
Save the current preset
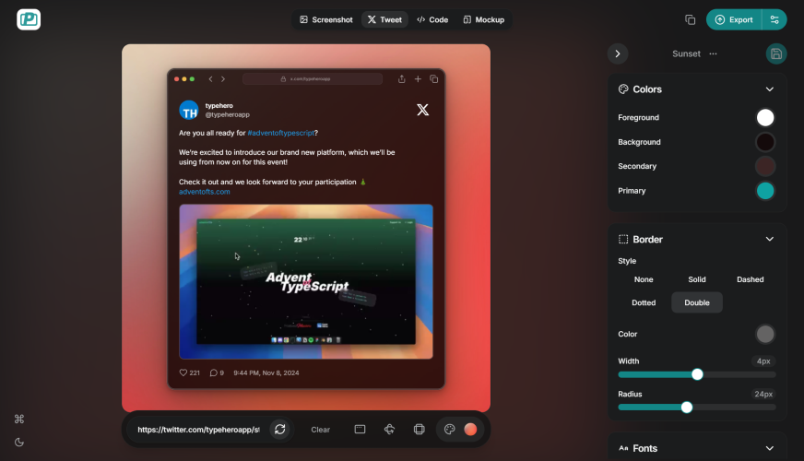775,53
